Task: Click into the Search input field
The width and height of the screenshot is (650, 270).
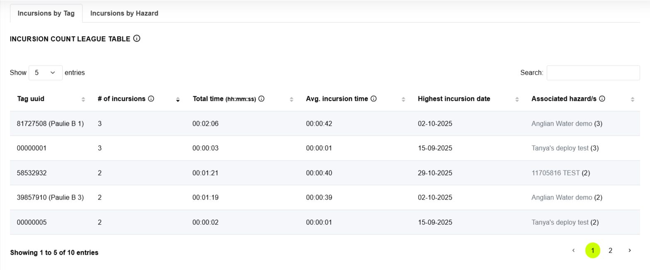Action: pos(593,73)
